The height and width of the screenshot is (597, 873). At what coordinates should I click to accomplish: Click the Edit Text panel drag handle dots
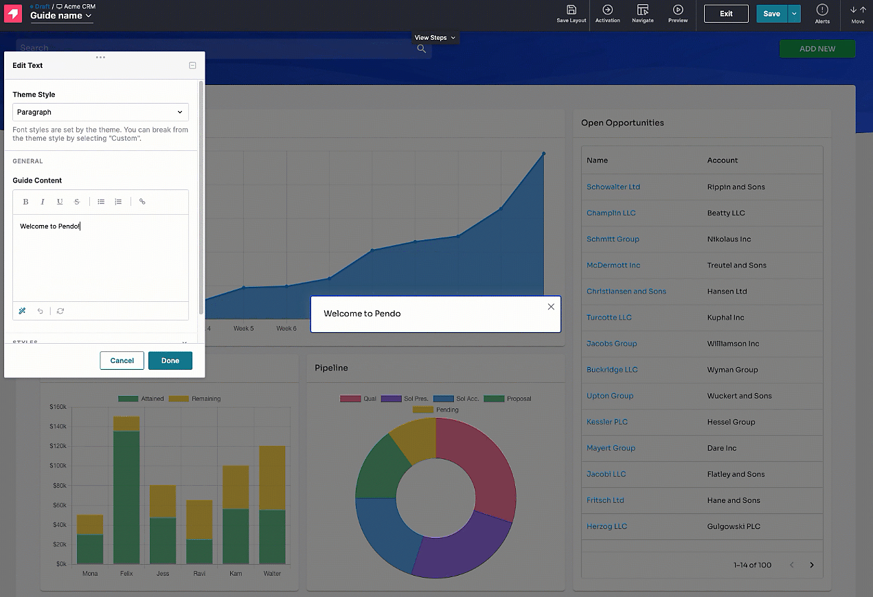101,57
